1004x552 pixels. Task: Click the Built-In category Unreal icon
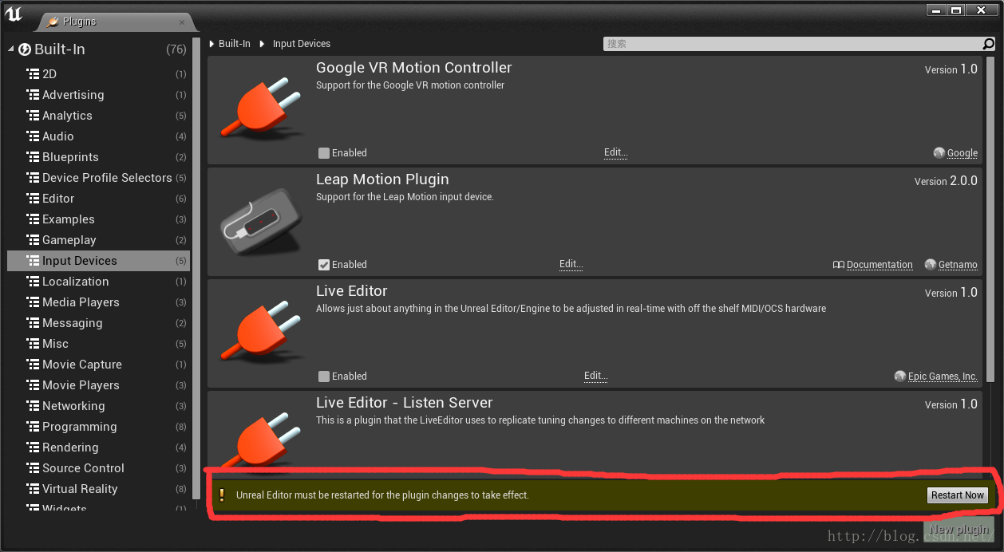point(25,49)
